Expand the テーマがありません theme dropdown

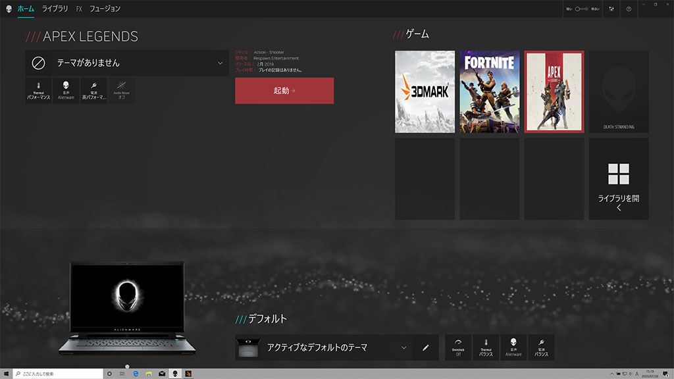tap(127, 63)
